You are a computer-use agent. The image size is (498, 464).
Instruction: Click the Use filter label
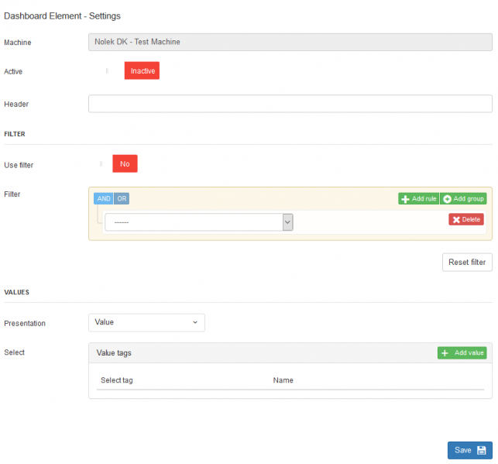[19, 165]
